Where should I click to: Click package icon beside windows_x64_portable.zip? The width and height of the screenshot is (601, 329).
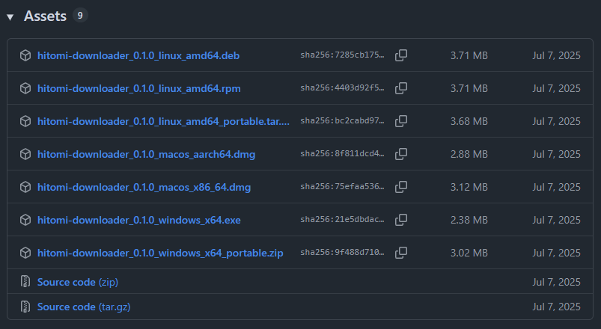pos(25,253)
